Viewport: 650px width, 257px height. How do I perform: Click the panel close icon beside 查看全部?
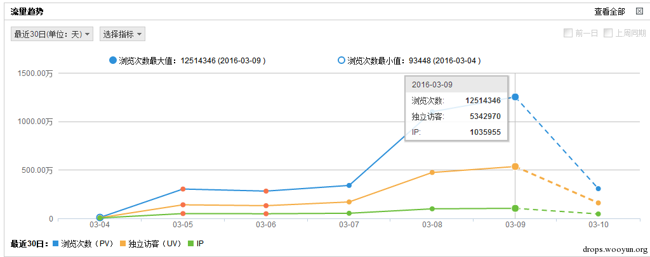[x=639, y=11]
